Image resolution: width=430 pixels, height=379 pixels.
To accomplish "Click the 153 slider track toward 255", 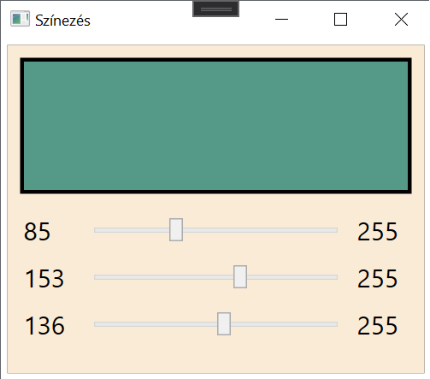I will pos(292,277).
